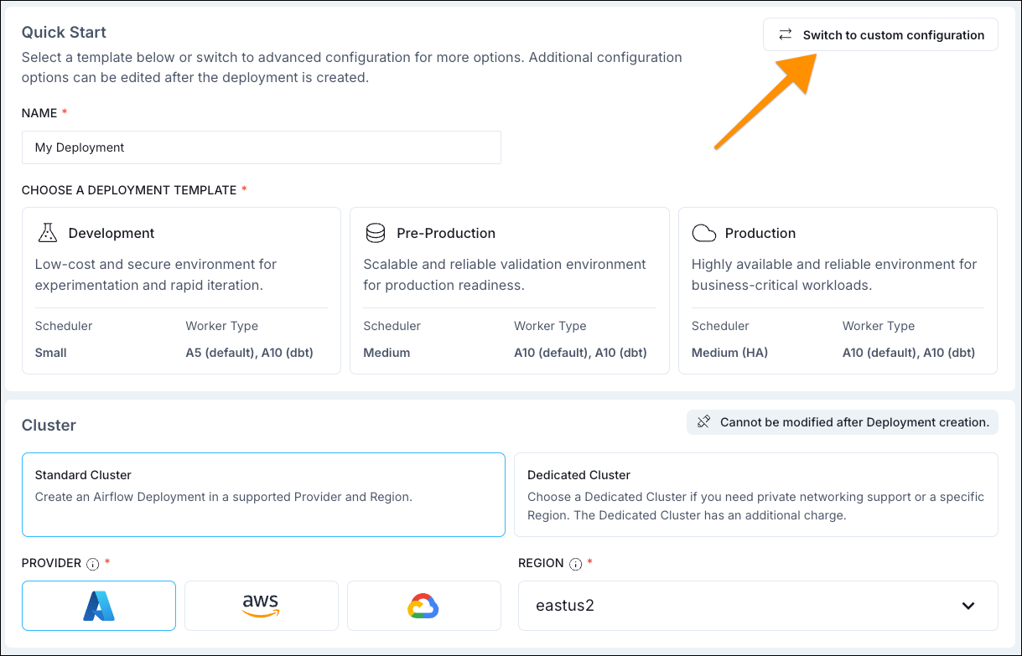
Task: Open the region dropdown showing eastus2
Action: pos(755,605)
